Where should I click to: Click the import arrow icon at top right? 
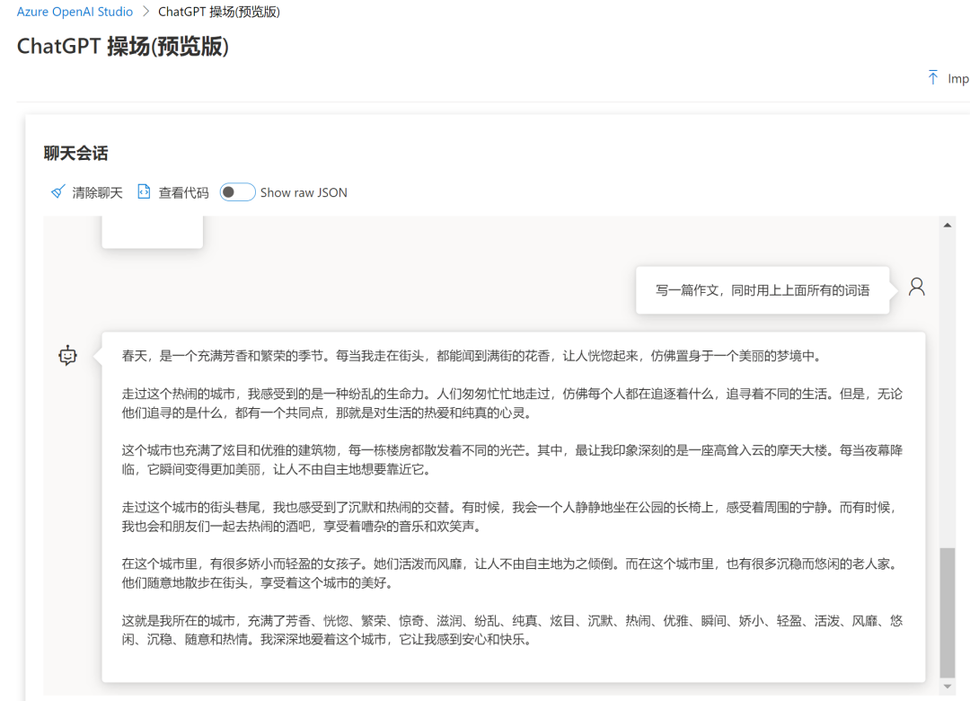[933, 78]
